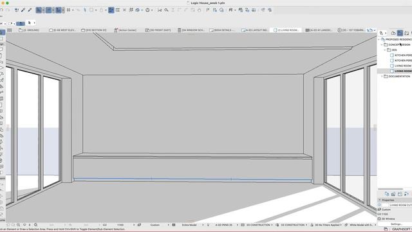Toggle the grid snap icon in toolbar
Viewport: 412px width, 232px height.
pyautogui.click(x=68, y=10)
